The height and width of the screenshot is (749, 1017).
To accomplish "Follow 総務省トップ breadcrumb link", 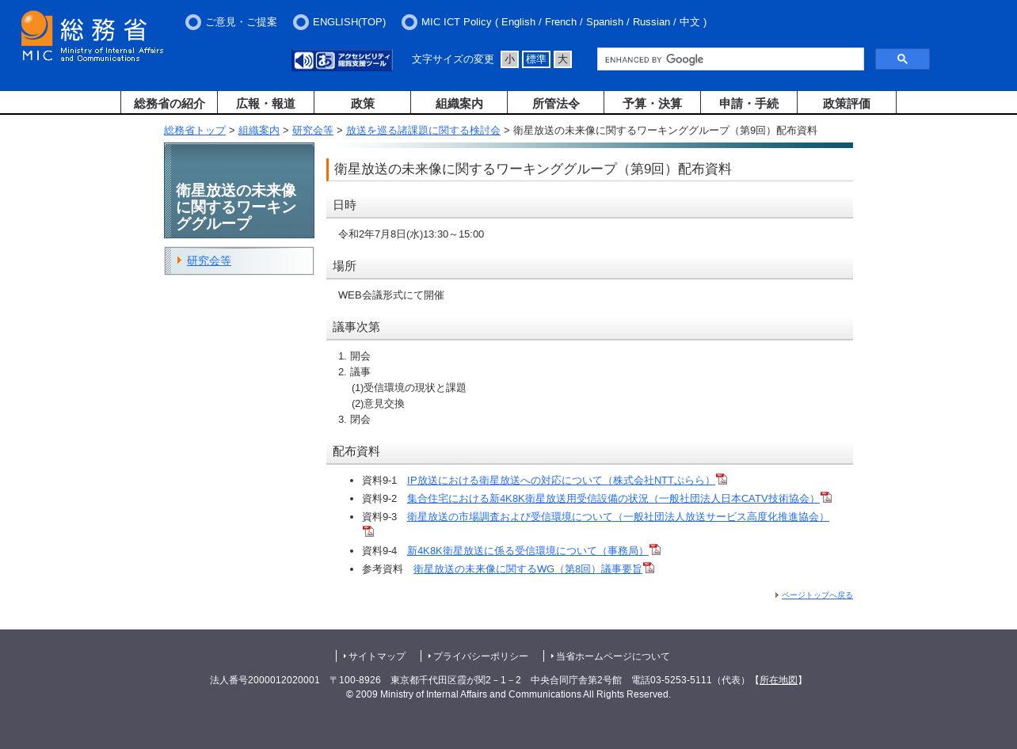I will click(195, 131).
